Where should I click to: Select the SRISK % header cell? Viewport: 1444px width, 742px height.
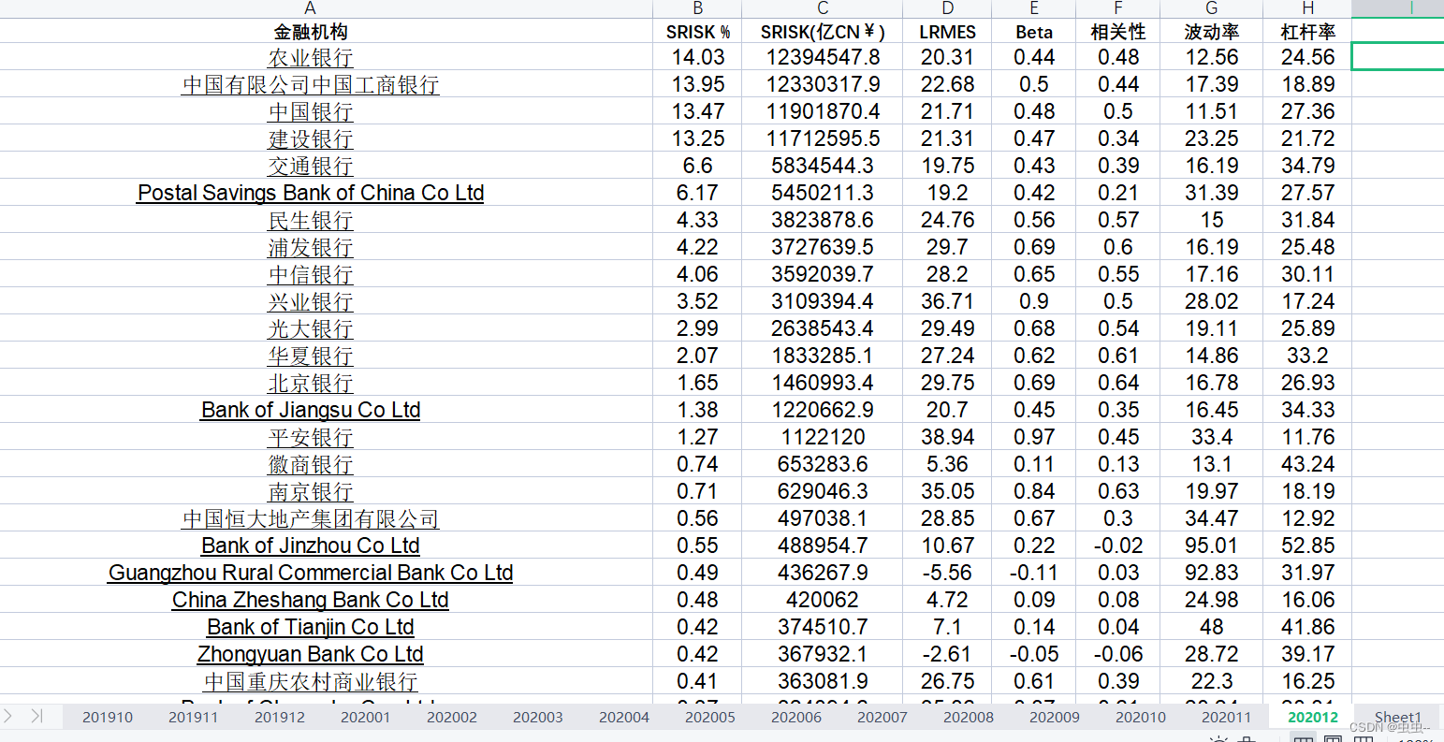(698, 32)
